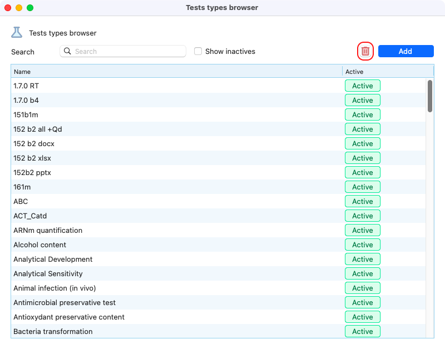Viewport: 445px width, 349px height.
Task: Select the Analytical Sensitivity row
Action: (218, 274)
